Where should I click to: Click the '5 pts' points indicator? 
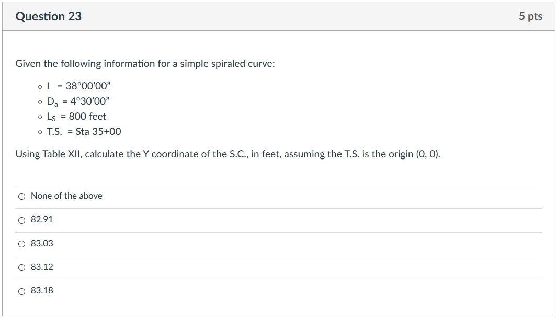(x=530, y=16)
